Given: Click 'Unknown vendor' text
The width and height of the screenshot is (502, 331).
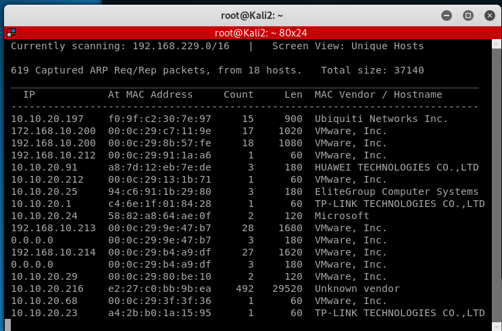Looking at the screenshot, I should (357, 289).
